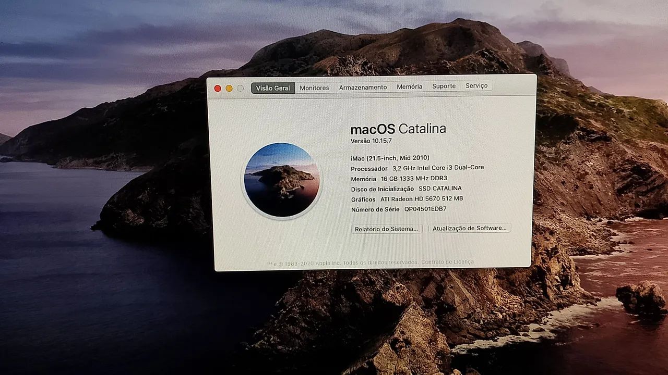Click the Número de Série label
668x375 pixels.
coord(375,209)
